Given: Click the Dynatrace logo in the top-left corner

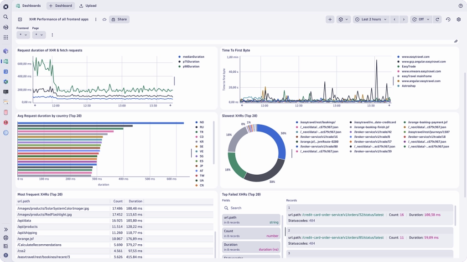Looking at the screenshot, I should [x=5, y=5].
